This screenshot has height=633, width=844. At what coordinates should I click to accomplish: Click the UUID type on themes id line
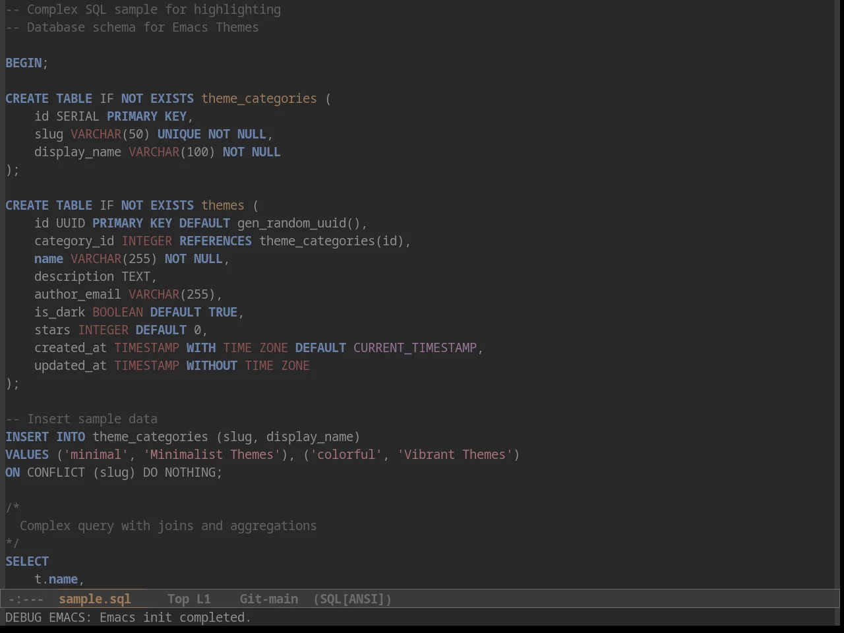(71, 223)
